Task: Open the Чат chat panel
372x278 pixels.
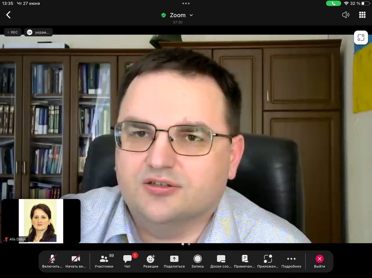Action: pos(127,261)
